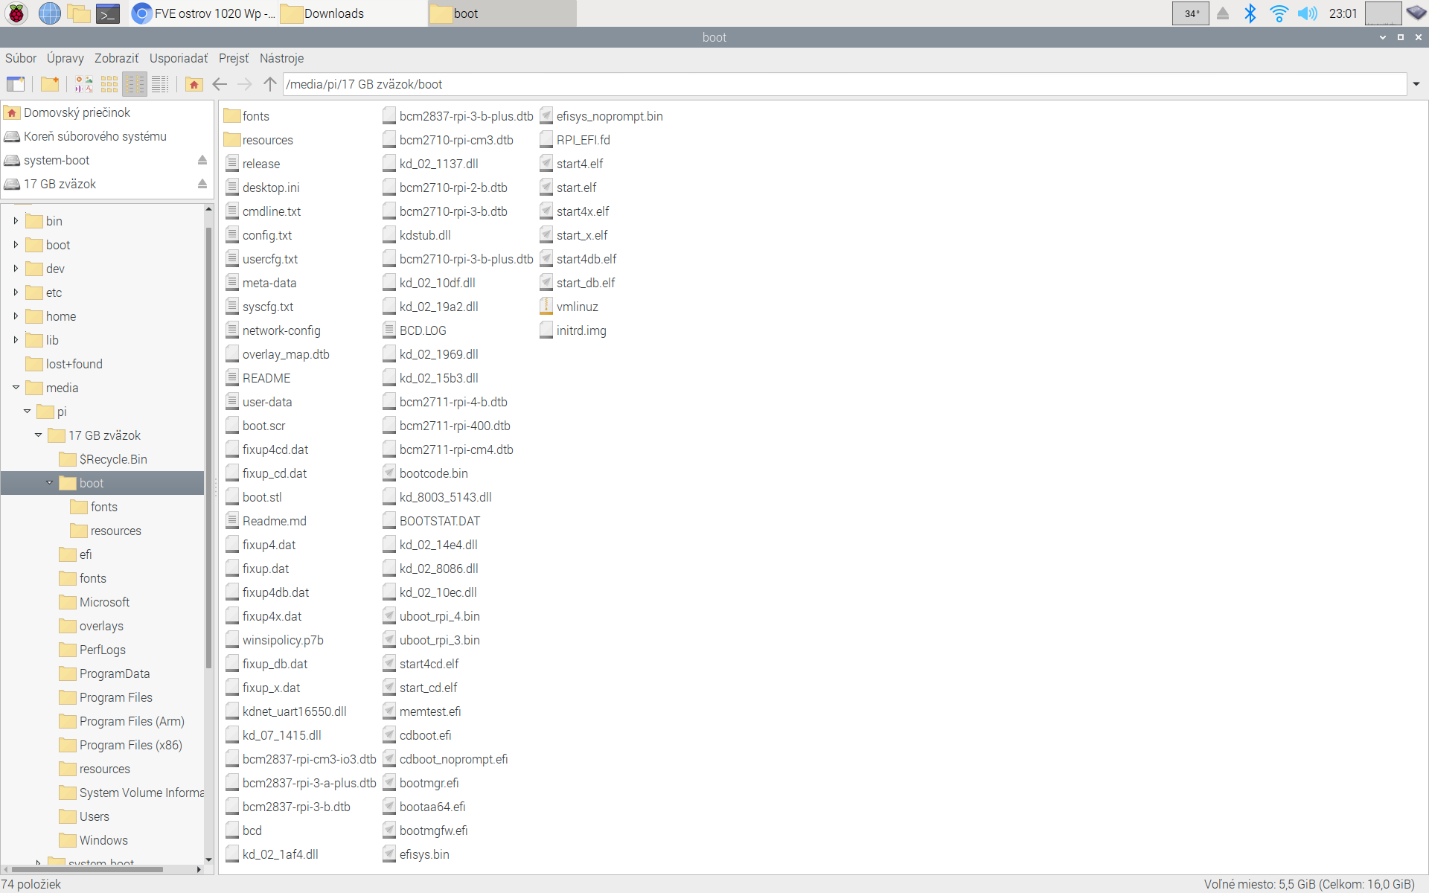This screenshot has width=1429, height=893.
Task: Collapse the media folder in tree
Action: [x=16, y=388]
